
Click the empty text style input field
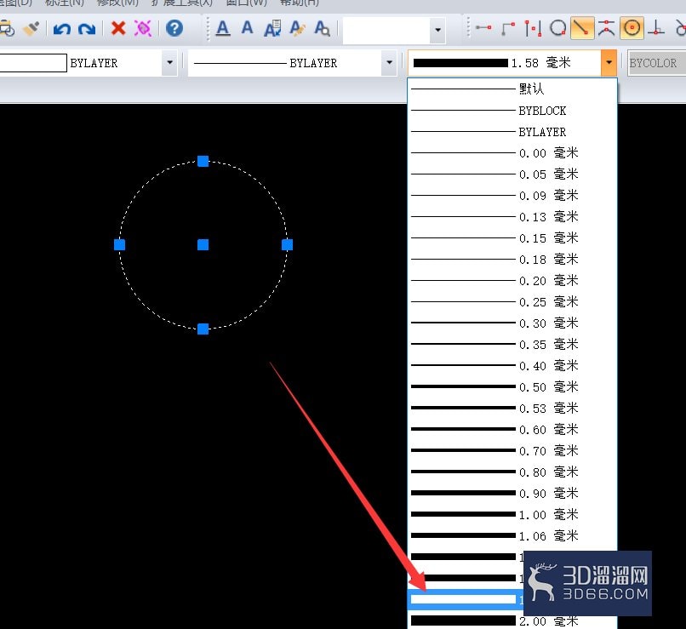coord(386,30)
